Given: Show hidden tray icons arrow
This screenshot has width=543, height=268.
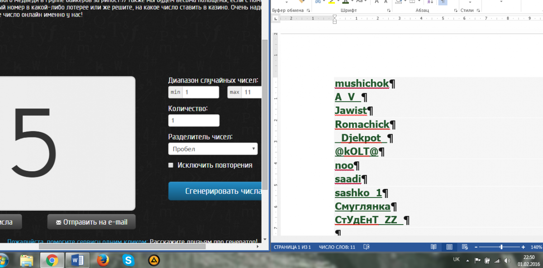Looking at the screenshot, I should tap(468, 260).
